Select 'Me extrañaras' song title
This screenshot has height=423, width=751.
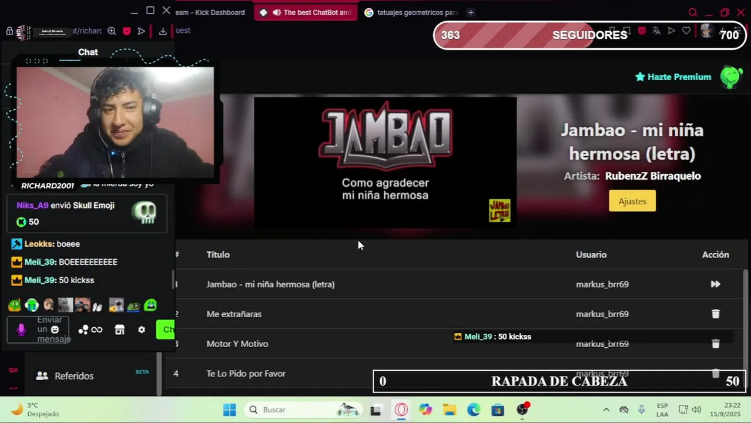(x=234, y=314)
